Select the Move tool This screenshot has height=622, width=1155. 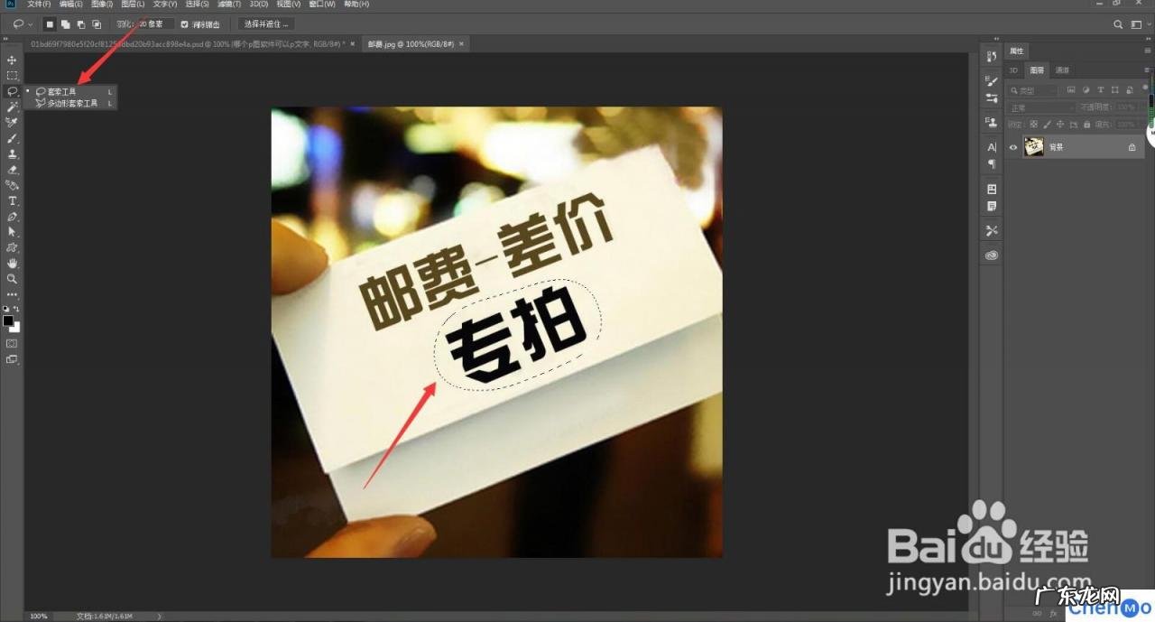click(12, 60)
